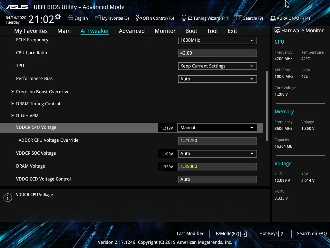Click the Search(F9) question mark icon
The width and height of the screenshot is (330, 248).
click(x=239, y=18)
